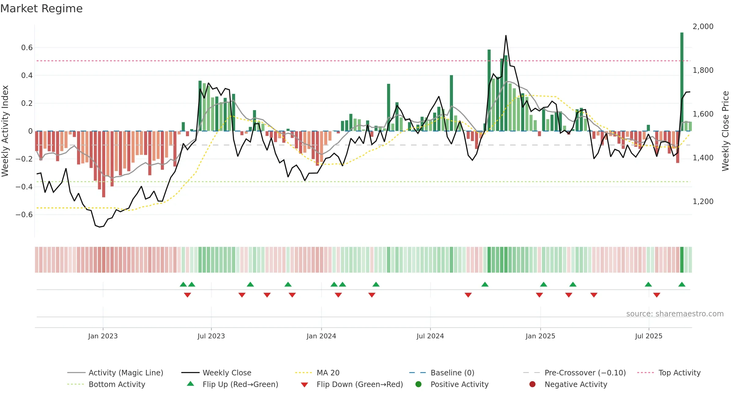Toggle the MA 20 legend entry
This screenshot has width=734, height=413.
coord(317,373)
